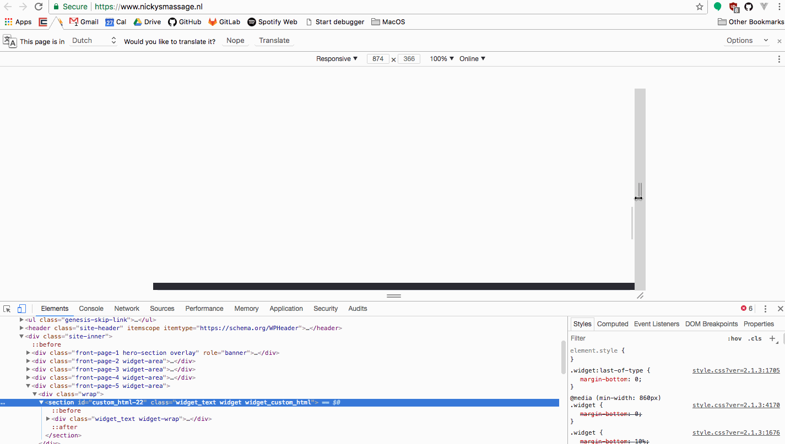
Task: Open the Start debugger bookmark
Action: click(335, 22)
